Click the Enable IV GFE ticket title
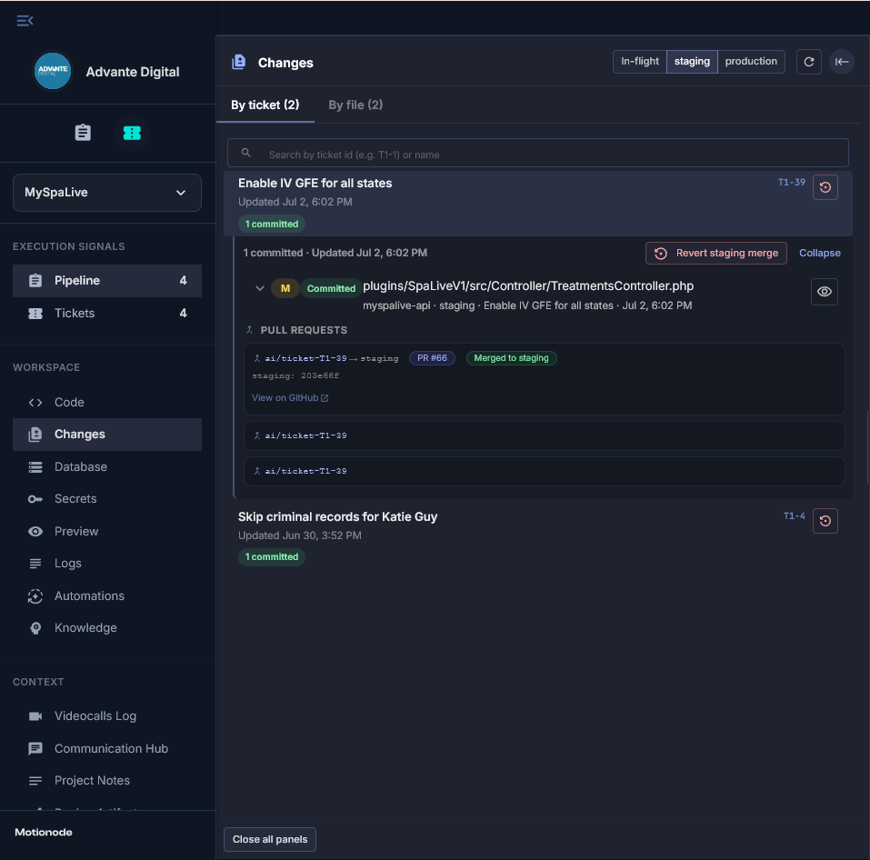Viewport: 870px width, 860px height. [x=315, y=183]
